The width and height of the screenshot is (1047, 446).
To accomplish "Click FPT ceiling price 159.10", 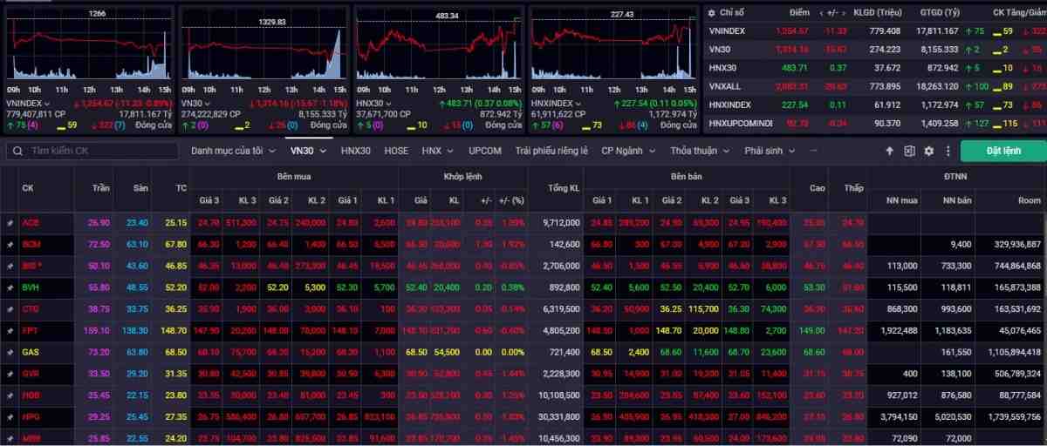I will (99, 330).
